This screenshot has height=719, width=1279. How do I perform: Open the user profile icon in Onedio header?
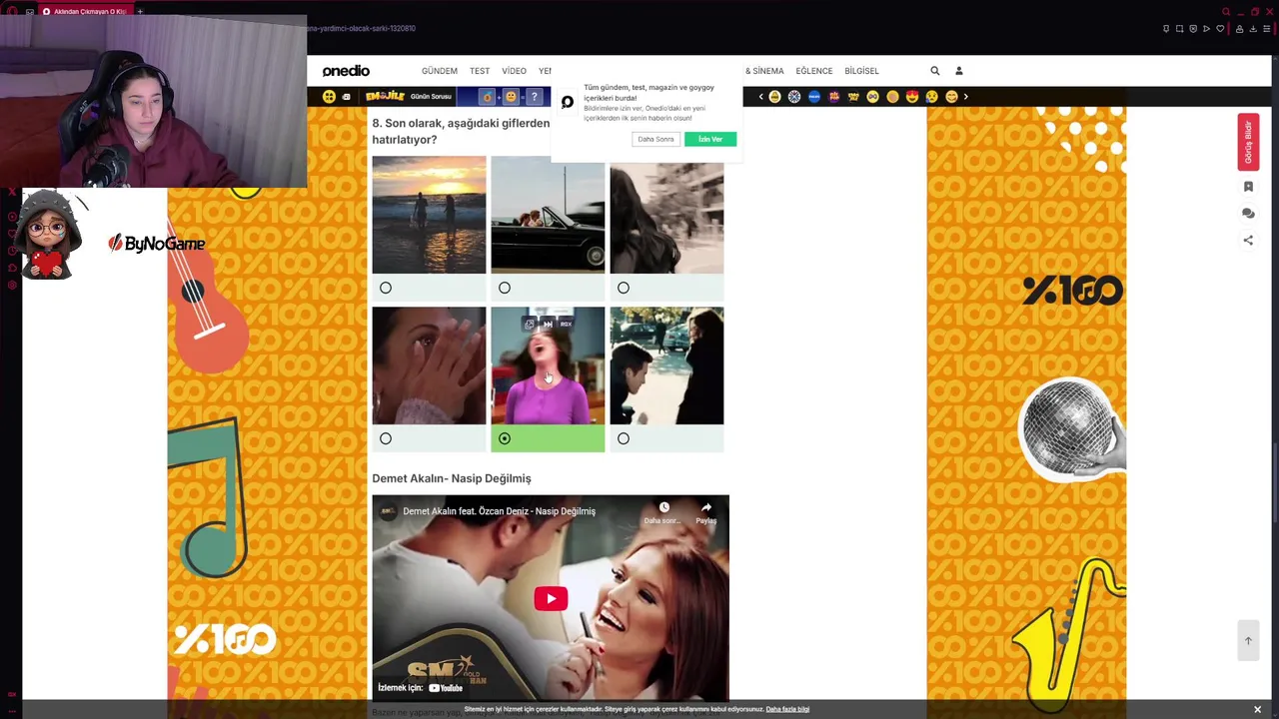click(x=959, y=71)
